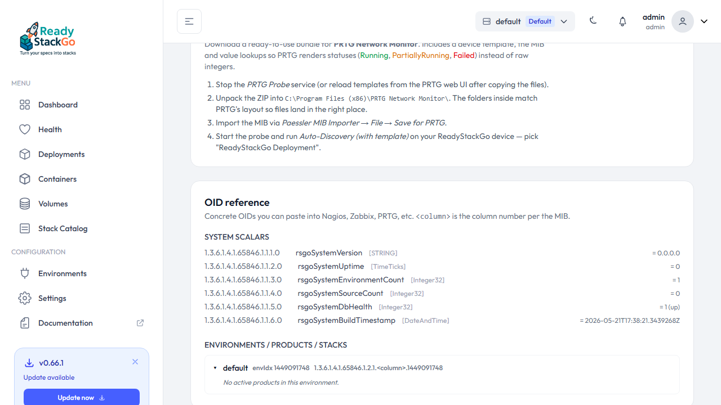Screen dimensions: 721x405
Task: Open notifications bell
Action: (622, 21)
